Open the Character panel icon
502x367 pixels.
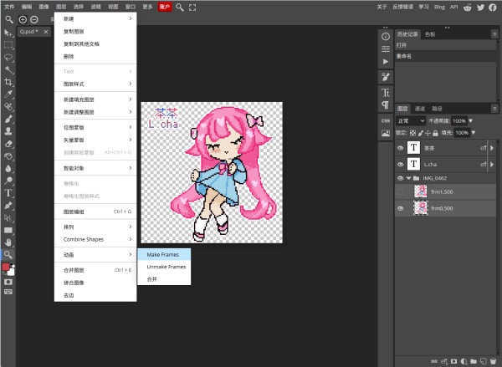(386, 93)
